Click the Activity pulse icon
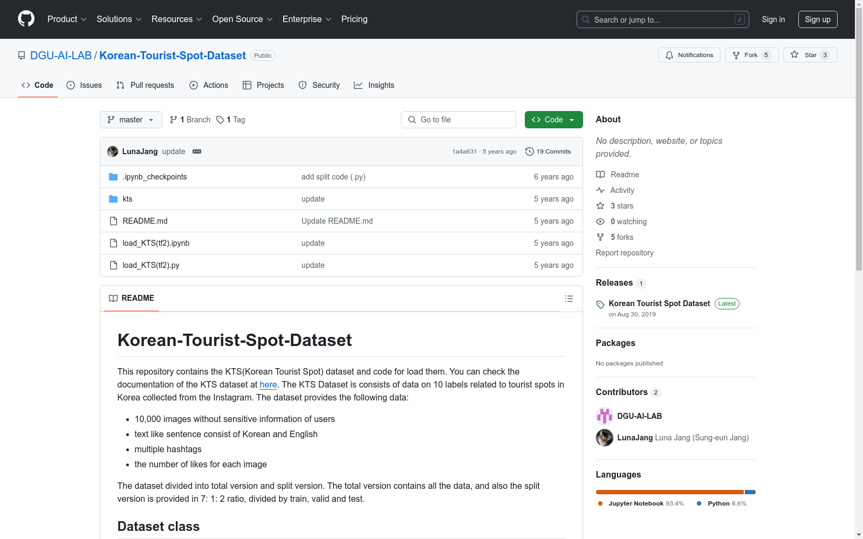Image resolution: width=863 pixels, height=539 pixels. click(x=600, y=190)
